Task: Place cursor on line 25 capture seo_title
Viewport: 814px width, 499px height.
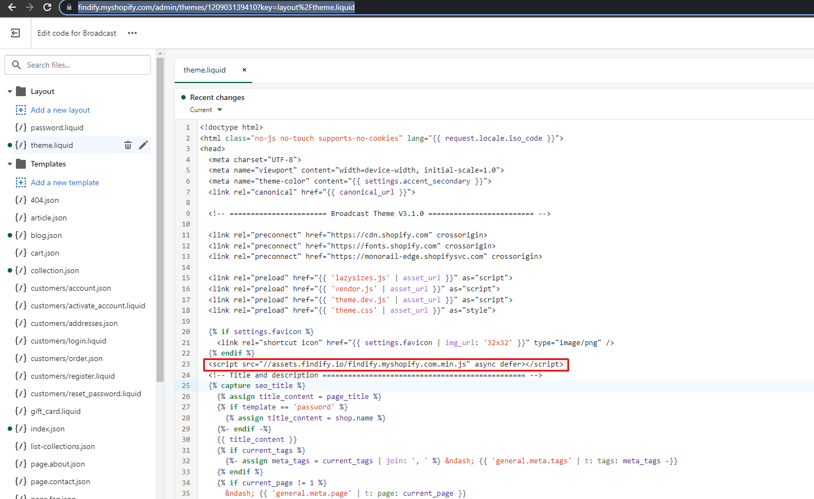Action: [x=257, y=386]
